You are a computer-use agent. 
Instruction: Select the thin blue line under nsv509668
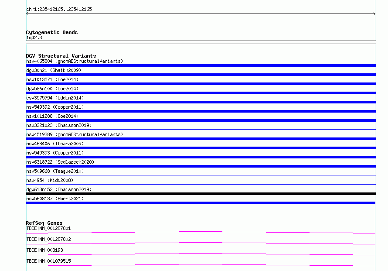pyautogui.click(x=201, y=175)
